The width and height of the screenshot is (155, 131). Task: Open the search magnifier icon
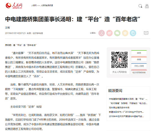[140, 6]
